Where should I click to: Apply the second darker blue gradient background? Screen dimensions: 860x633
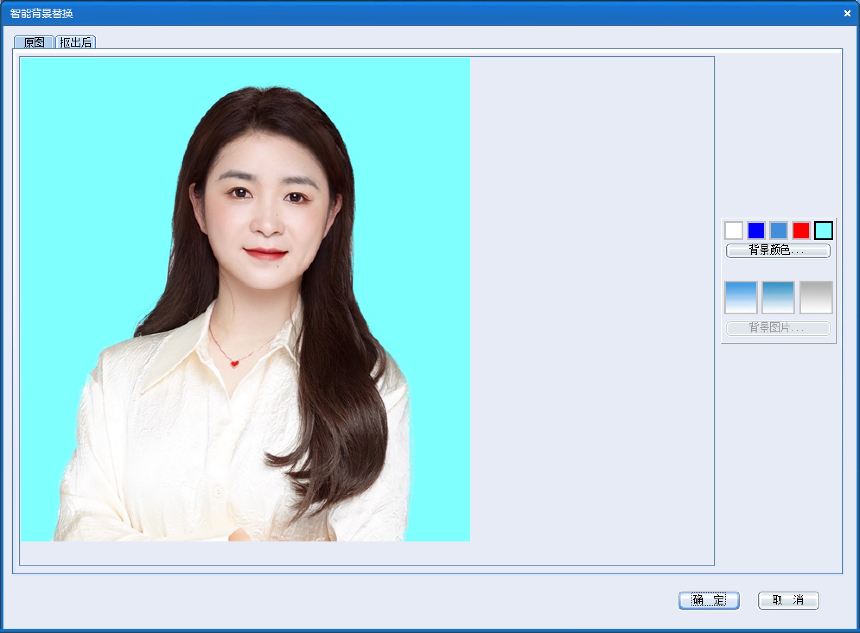(778, 297)
